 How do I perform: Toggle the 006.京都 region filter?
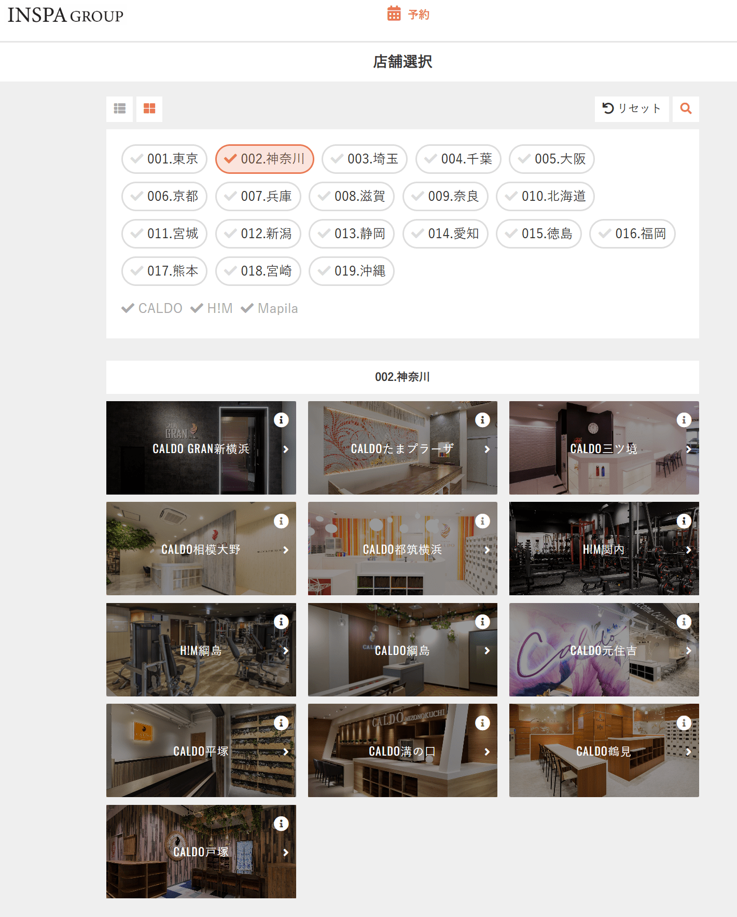click(x=164, y=196)
